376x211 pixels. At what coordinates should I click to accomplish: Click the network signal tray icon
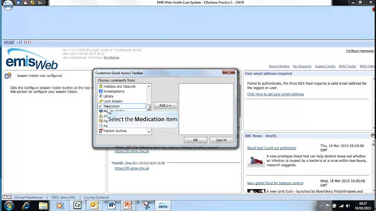tap(341, 206)
